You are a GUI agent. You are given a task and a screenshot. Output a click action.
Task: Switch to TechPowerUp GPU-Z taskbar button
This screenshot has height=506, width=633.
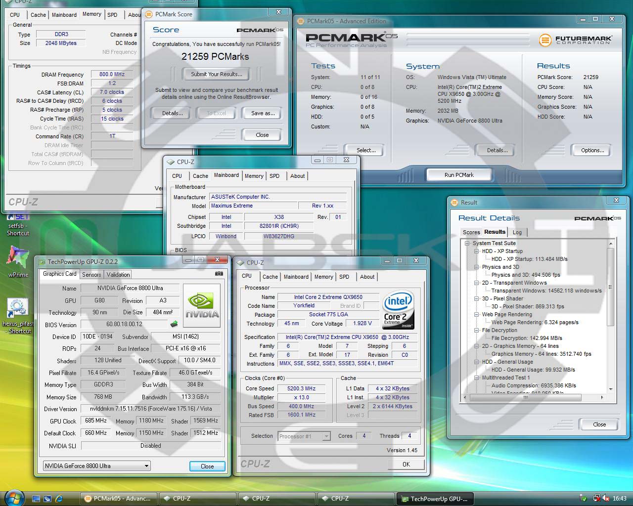pos(435,499)
